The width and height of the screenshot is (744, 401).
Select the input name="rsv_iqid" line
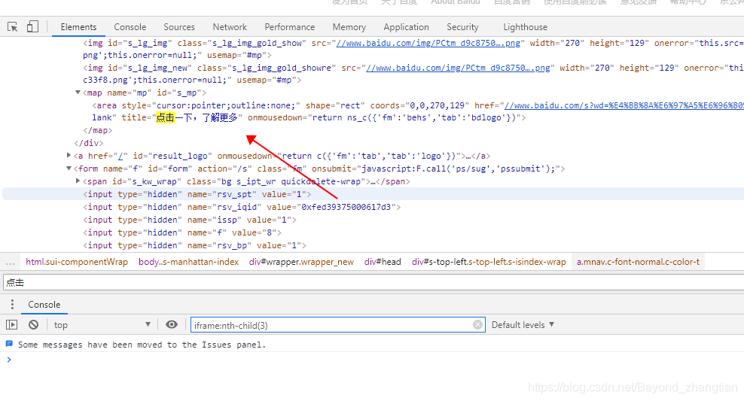242,207
